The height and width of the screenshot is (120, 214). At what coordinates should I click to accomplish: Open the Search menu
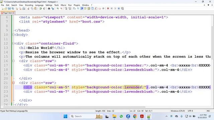14,5
